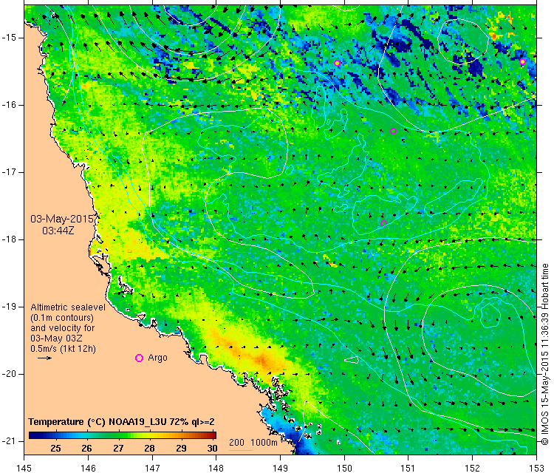Click longitude axis label 153

coord(537,468)
